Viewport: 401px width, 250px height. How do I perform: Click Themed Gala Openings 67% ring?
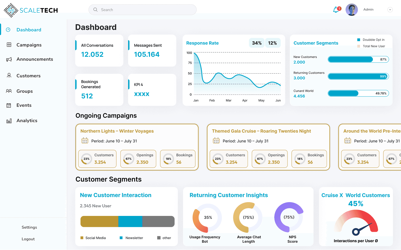pos(260,159)
